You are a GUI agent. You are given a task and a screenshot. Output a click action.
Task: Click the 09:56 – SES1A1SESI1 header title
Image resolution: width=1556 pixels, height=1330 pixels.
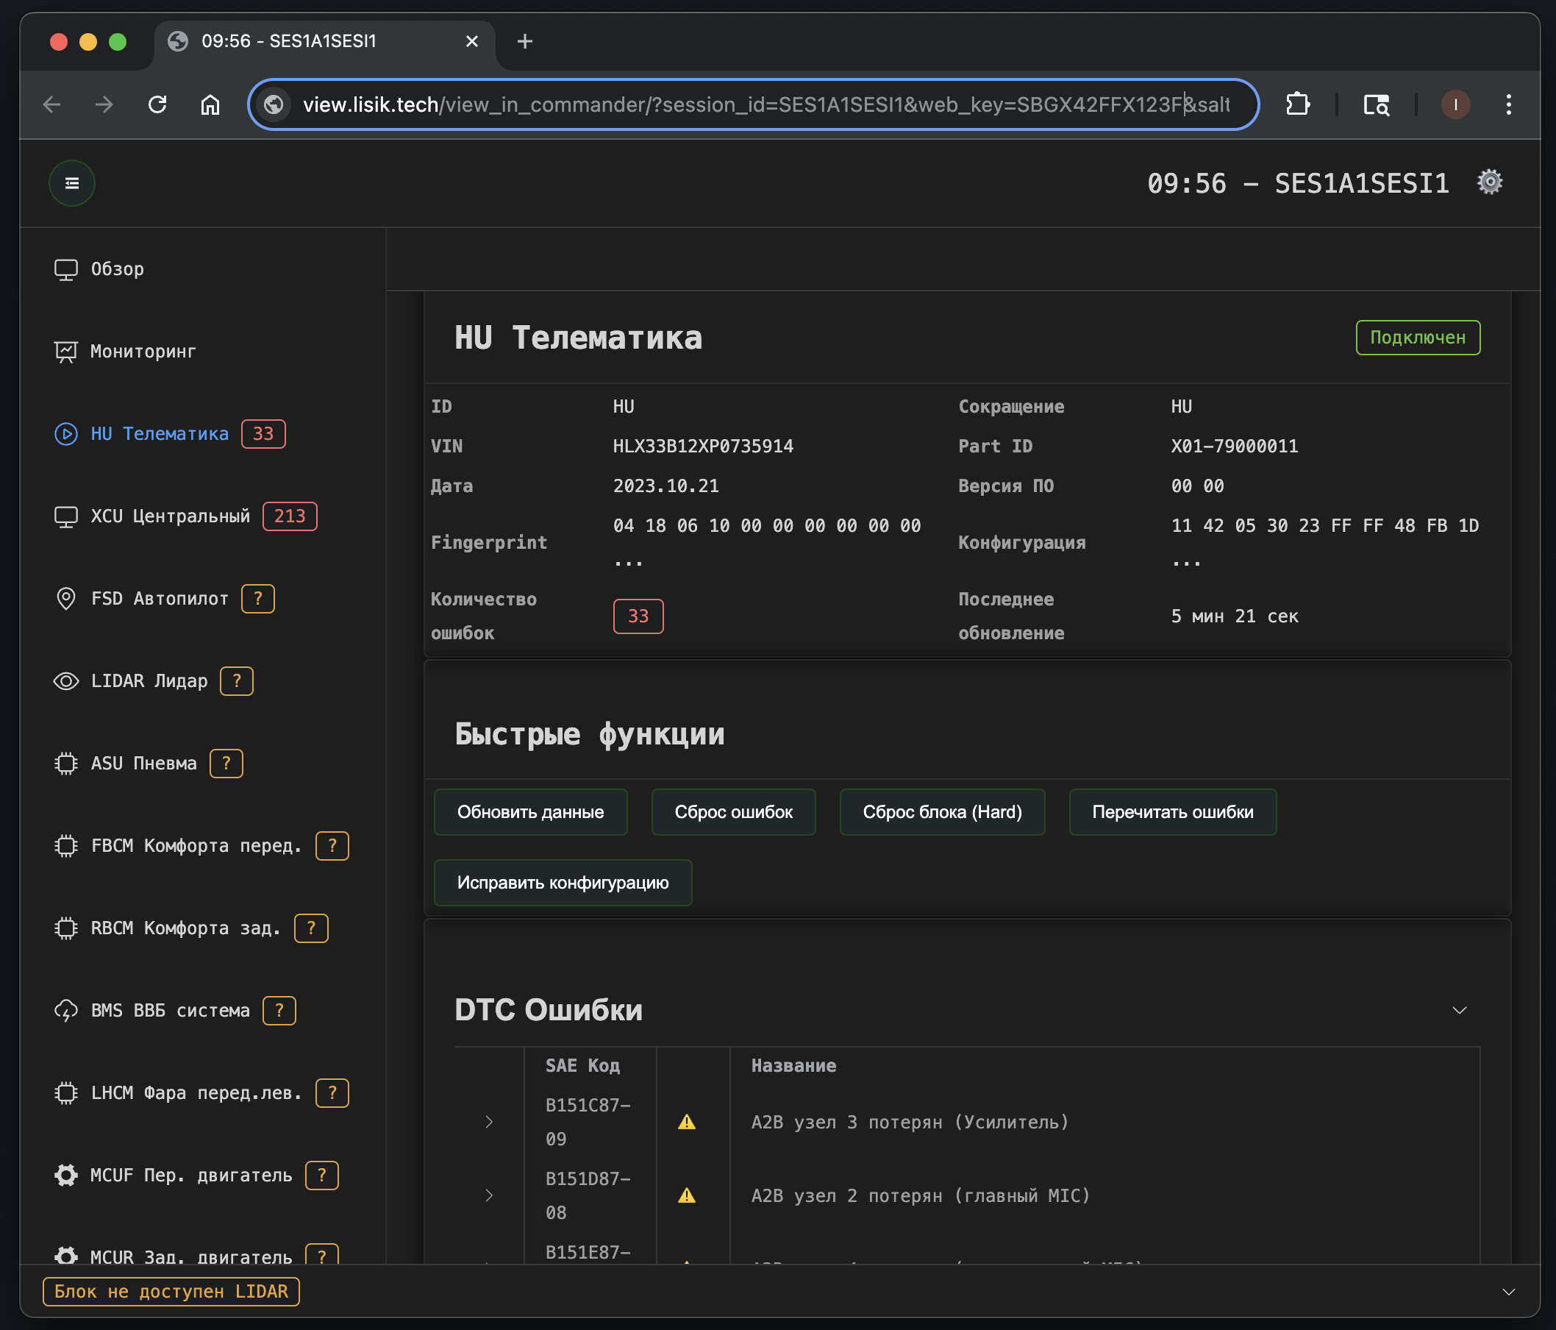click(x=1298, y=183)
